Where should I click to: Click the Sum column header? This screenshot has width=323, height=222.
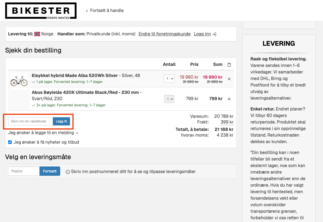click(x=218, y=64)
